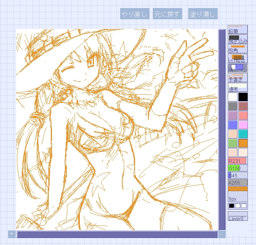256x245 pixels.
Task: Pick the gray color swatch
Action: click(x=233, y=106)
